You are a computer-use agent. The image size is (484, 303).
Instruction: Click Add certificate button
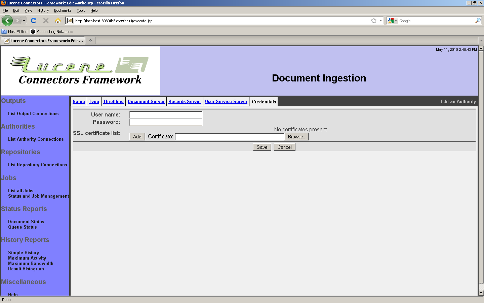(x=137, y=137)
